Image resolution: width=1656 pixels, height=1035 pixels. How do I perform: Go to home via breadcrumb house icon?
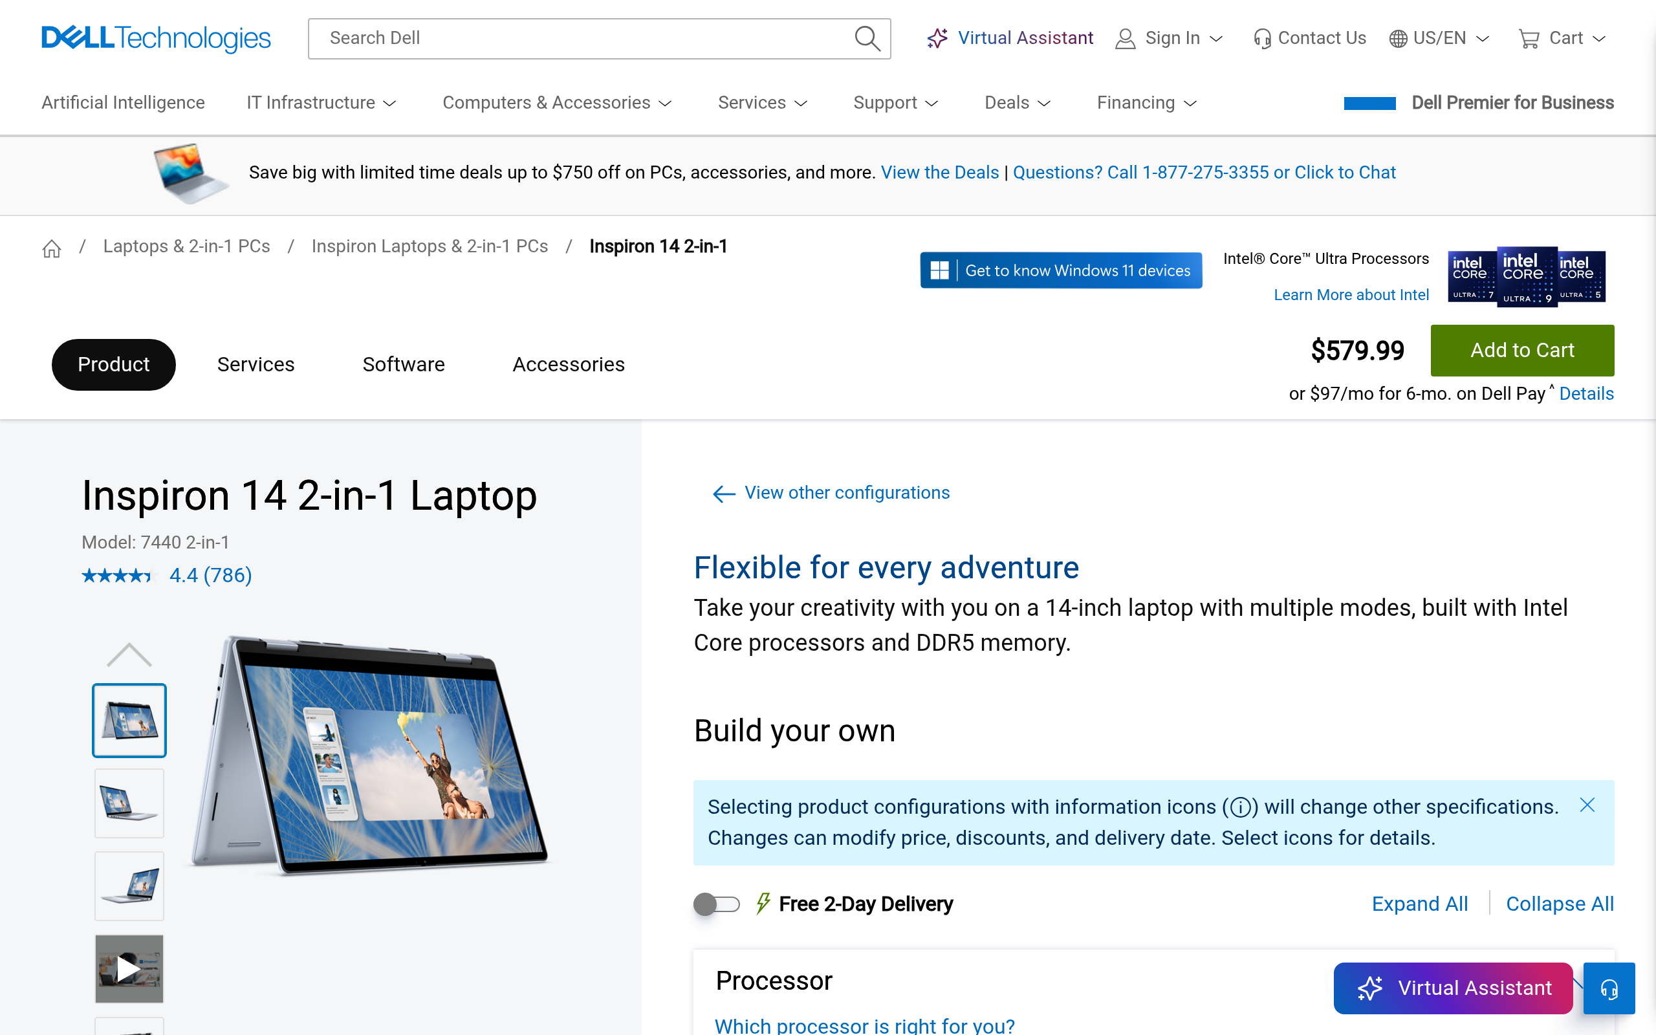pyautogui.click(x=52, y=248)
